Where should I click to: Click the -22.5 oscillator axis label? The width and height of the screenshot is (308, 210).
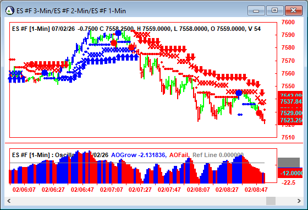[288, 182]
